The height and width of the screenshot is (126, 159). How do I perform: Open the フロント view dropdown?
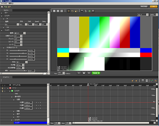[x=147, y=15]
